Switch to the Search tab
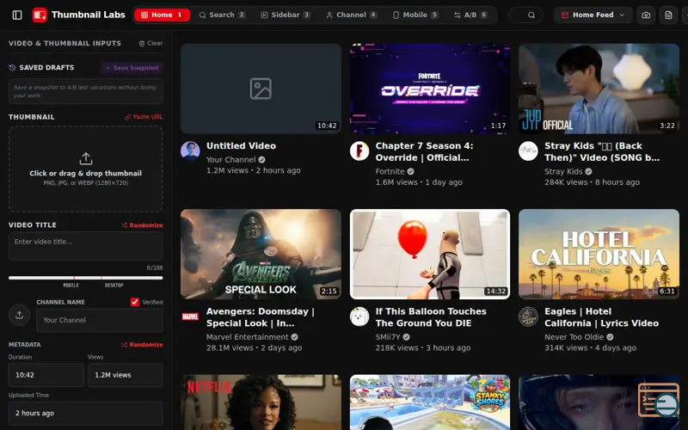This screenshot has width=688, height=430. coord(222,15)
